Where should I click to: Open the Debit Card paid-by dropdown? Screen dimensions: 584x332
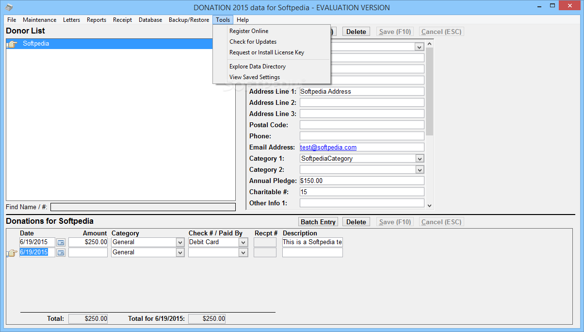[243, 242]
